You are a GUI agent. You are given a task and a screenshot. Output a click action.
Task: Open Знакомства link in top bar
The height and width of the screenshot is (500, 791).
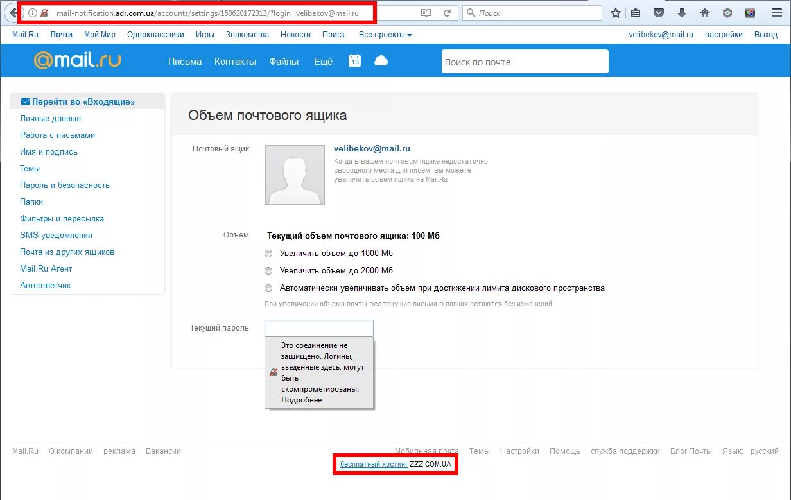(x=247, y=35)
